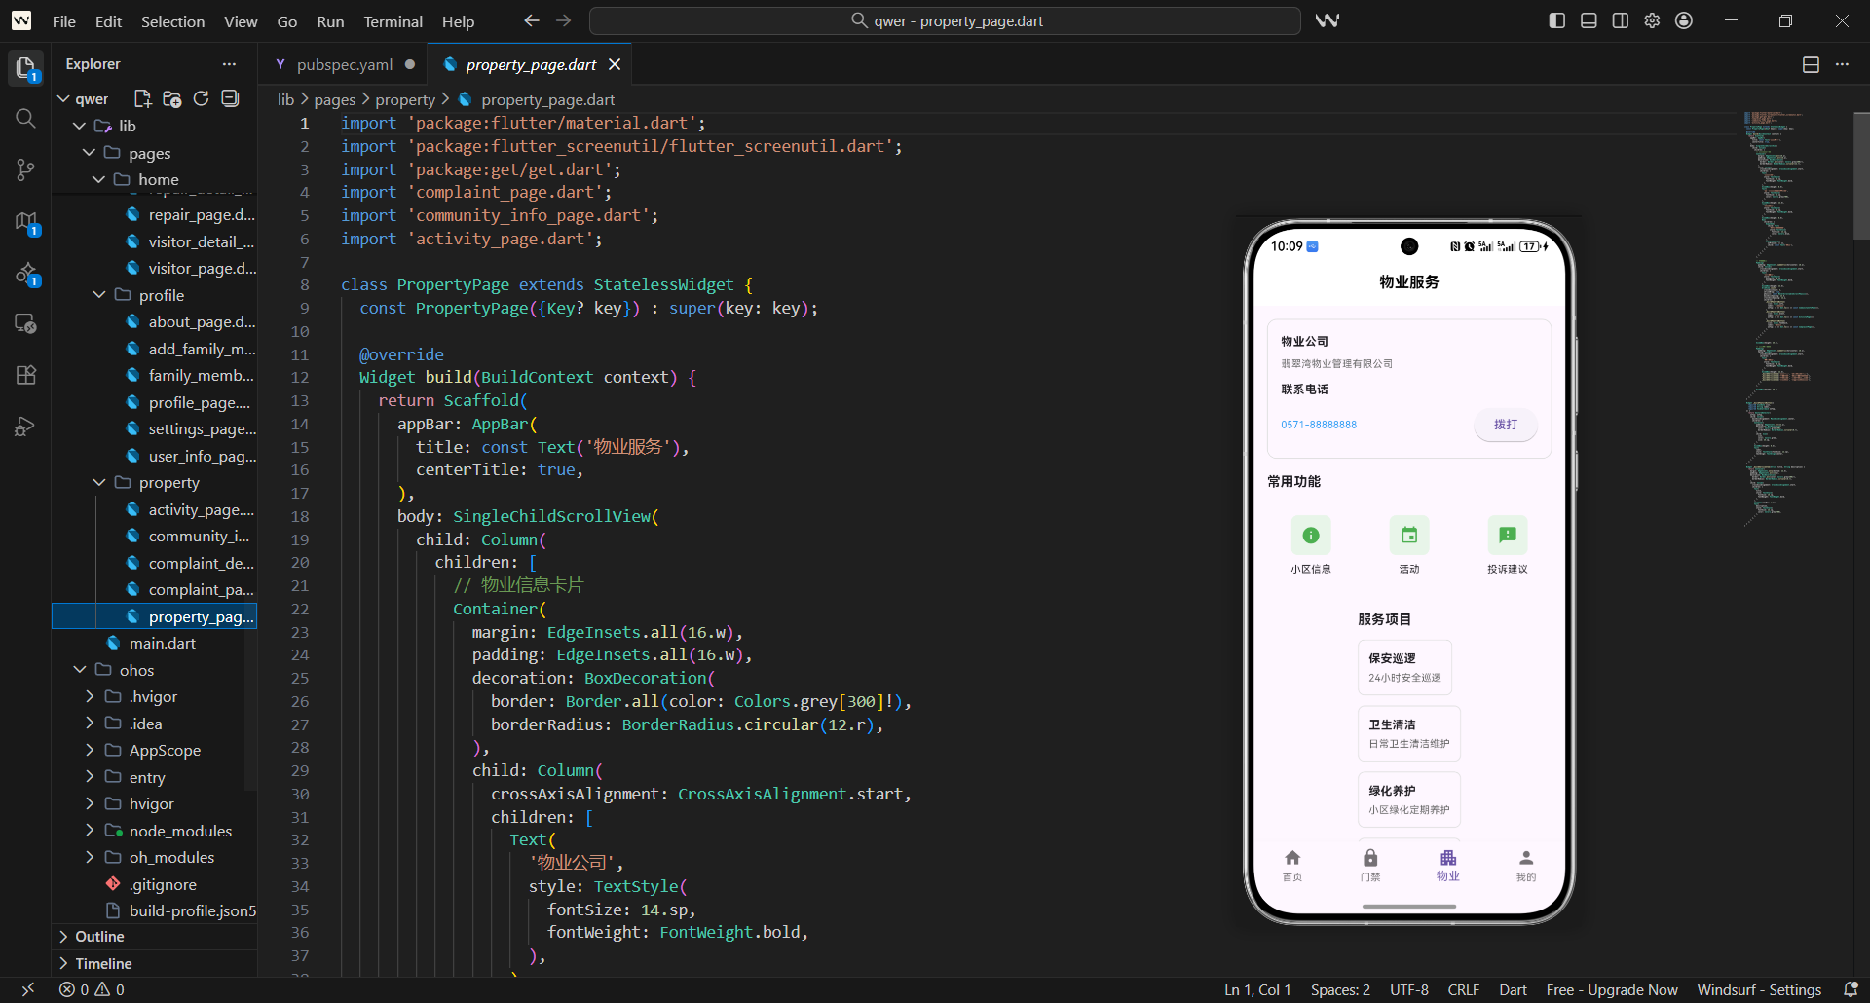
Task: Click CRLF line ending in status bar
Action: (1464, 989)
